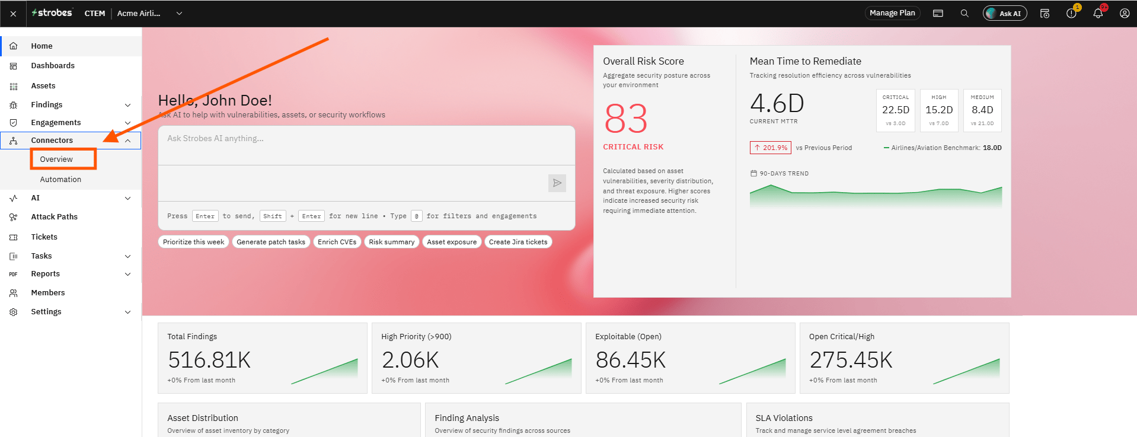Launch the Ask AI assistant
This screenshot has height=437, width=1137.
point(1005,13)
